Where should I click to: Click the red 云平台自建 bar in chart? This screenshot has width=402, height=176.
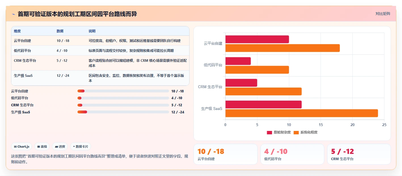pos(257,39)
